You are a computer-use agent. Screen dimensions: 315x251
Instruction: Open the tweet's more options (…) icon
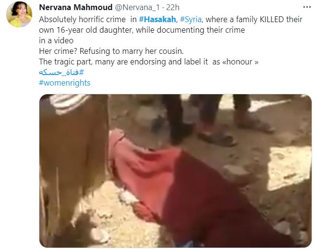point(307,7)
